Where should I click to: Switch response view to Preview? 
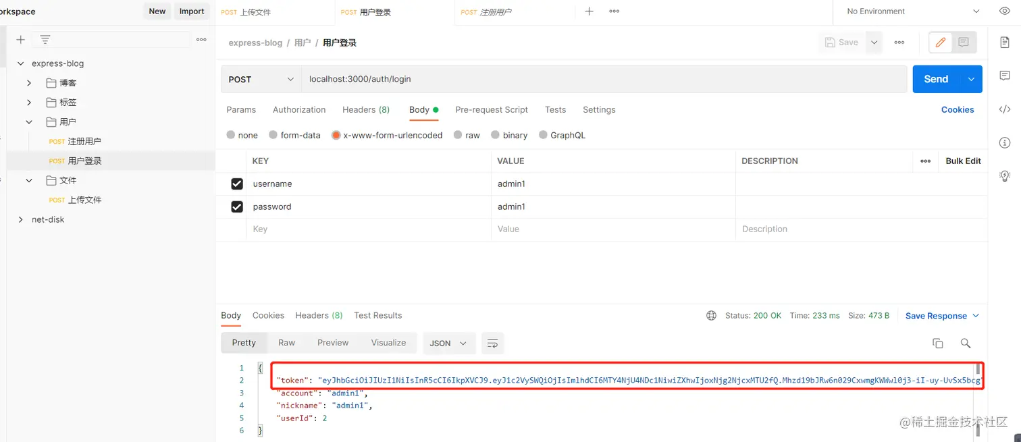pyautogui.click(x=333, y=343)
